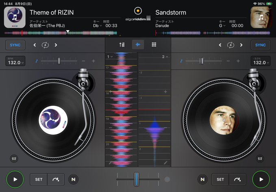Image resolution: width=276 pixels, height=192 pixels.
Task: Zoom in with plus on waveform 2
Action: pos(165,92)
